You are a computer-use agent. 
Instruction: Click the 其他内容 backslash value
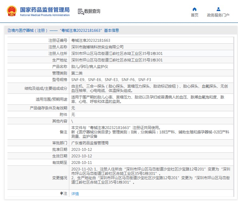click(72, 121)
